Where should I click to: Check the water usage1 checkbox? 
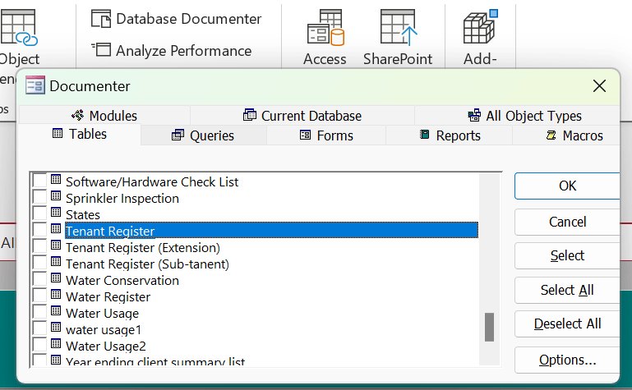click(x=39, y=328)
